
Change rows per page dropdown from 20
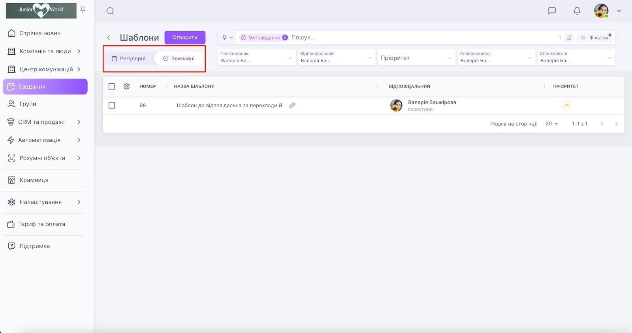tap(551, 124)
